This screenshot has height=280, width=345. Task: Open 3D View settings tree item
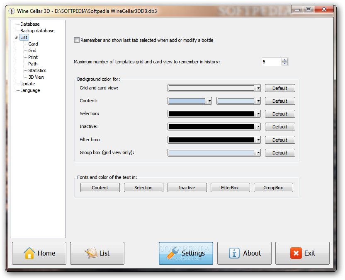click(36, 77)
